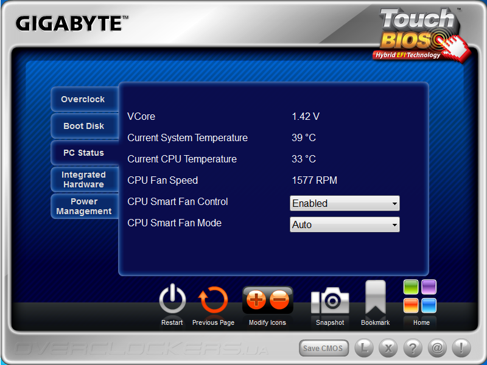Open CPU Smart Fan Mode dropdown
This screenshot has height=365, width=487.
pyautogui.click(x=345, y=224)
